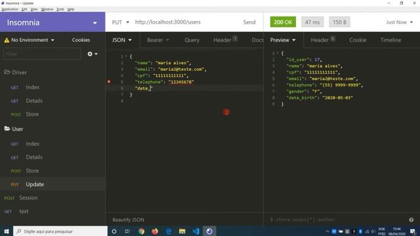The width and height of the screenshot is (420, 236).
Task: Open the Application menu
Action: [x=10, y=9]
